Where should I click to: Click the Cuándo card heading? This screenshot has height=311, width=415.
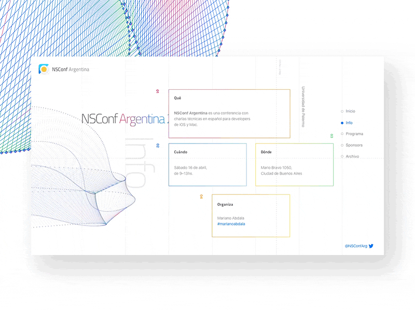point(181,152)
